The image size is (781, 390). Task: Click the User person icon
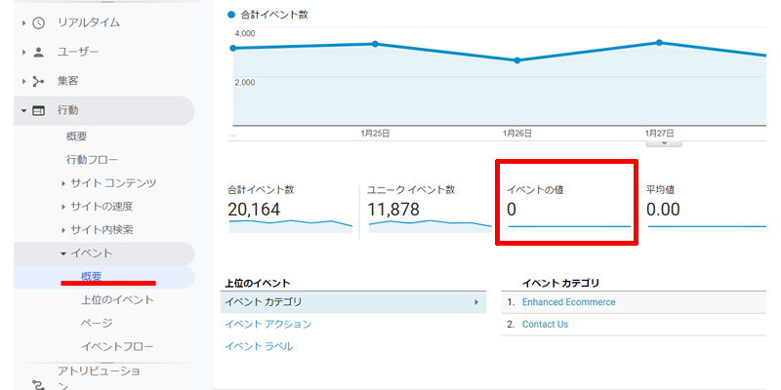(38, 53)
